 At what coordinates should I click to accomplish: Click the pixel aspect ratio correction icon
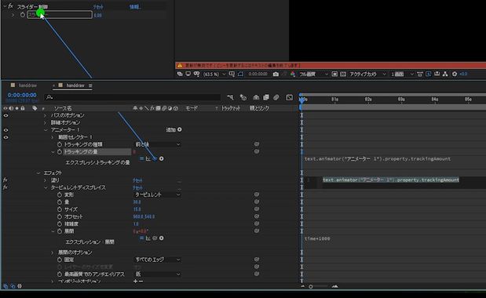[x=420, y=74]
